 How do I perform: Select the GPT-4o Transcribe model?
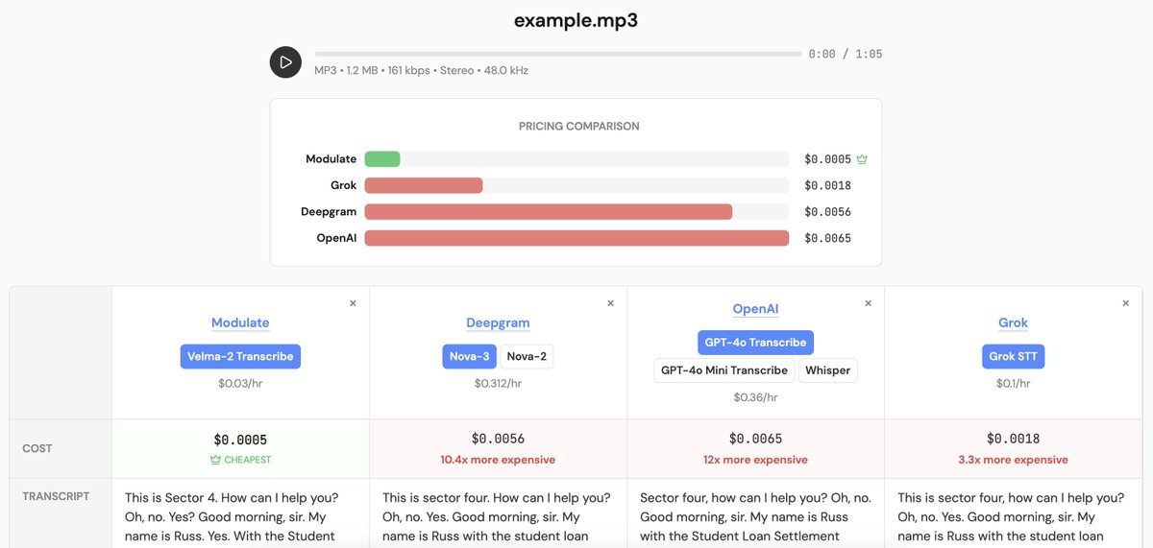click(x=755, y=343)
